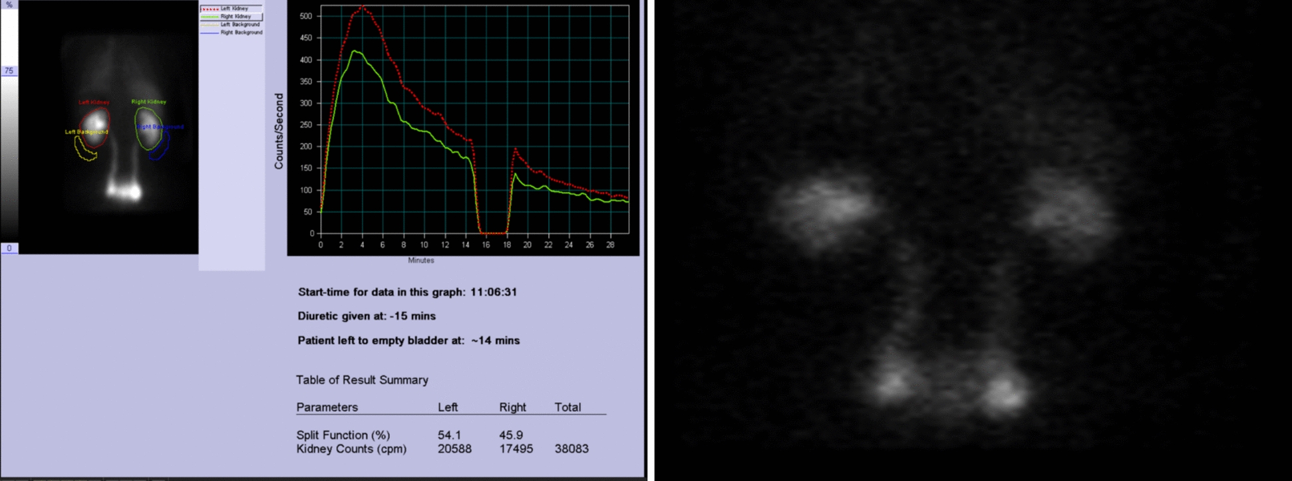
Task: Click the grayscale intensity window bar
Action: click(x=9, y=159)
